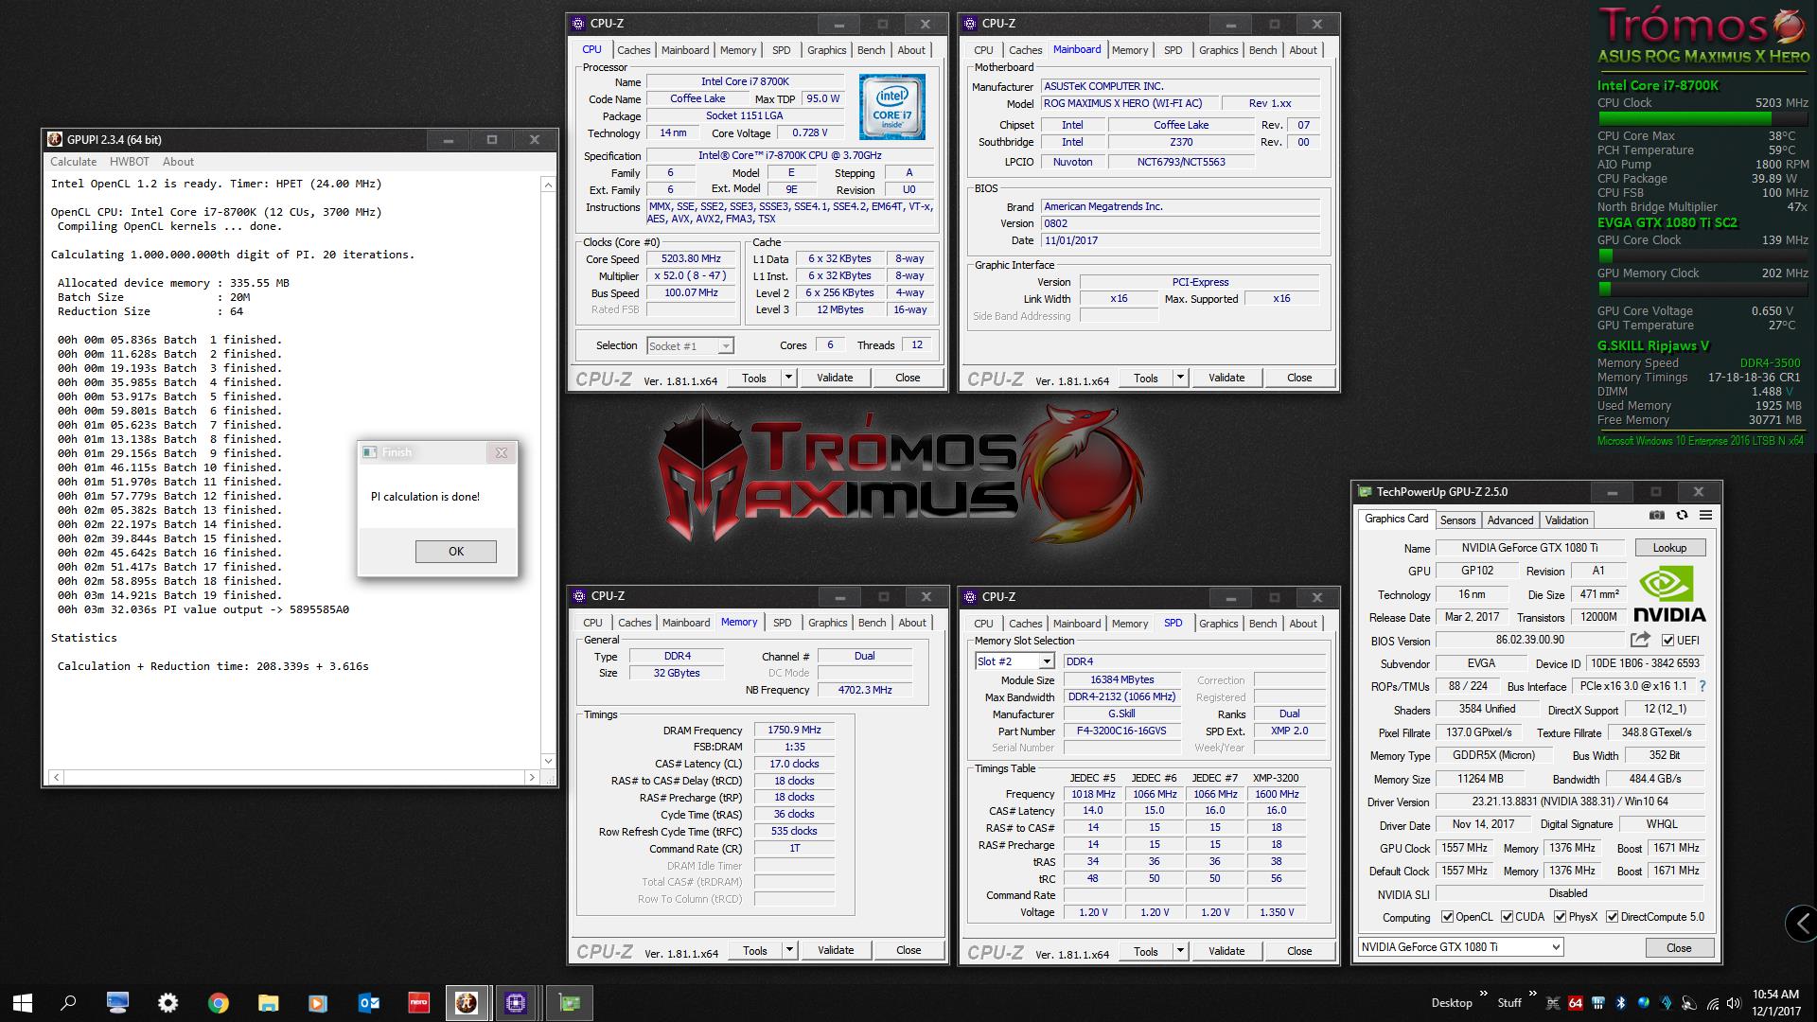This screenshot has height=1022, width=1817.
Task: Click GPU-Z refresh icon
Action: [x=1682, y=516]
